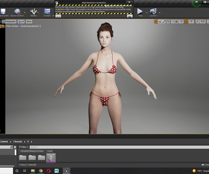The width and height of the screenshot is (209, 174).
Task: Click sources panel vertical scrollbar
Action: click(x=15, y=152)
